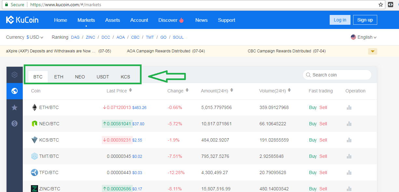Click the browser extension icon
The image size is (399, 192).
tap(391, 5)
